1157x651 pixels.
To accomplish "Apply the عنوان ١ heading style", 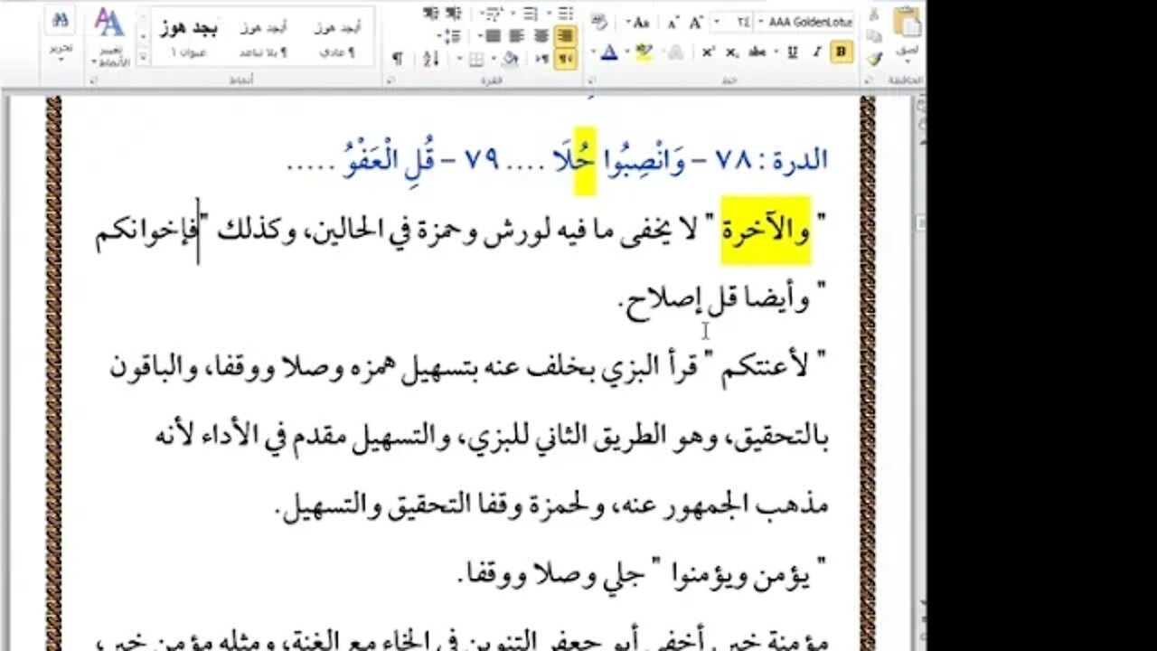I will pos(189,38).
